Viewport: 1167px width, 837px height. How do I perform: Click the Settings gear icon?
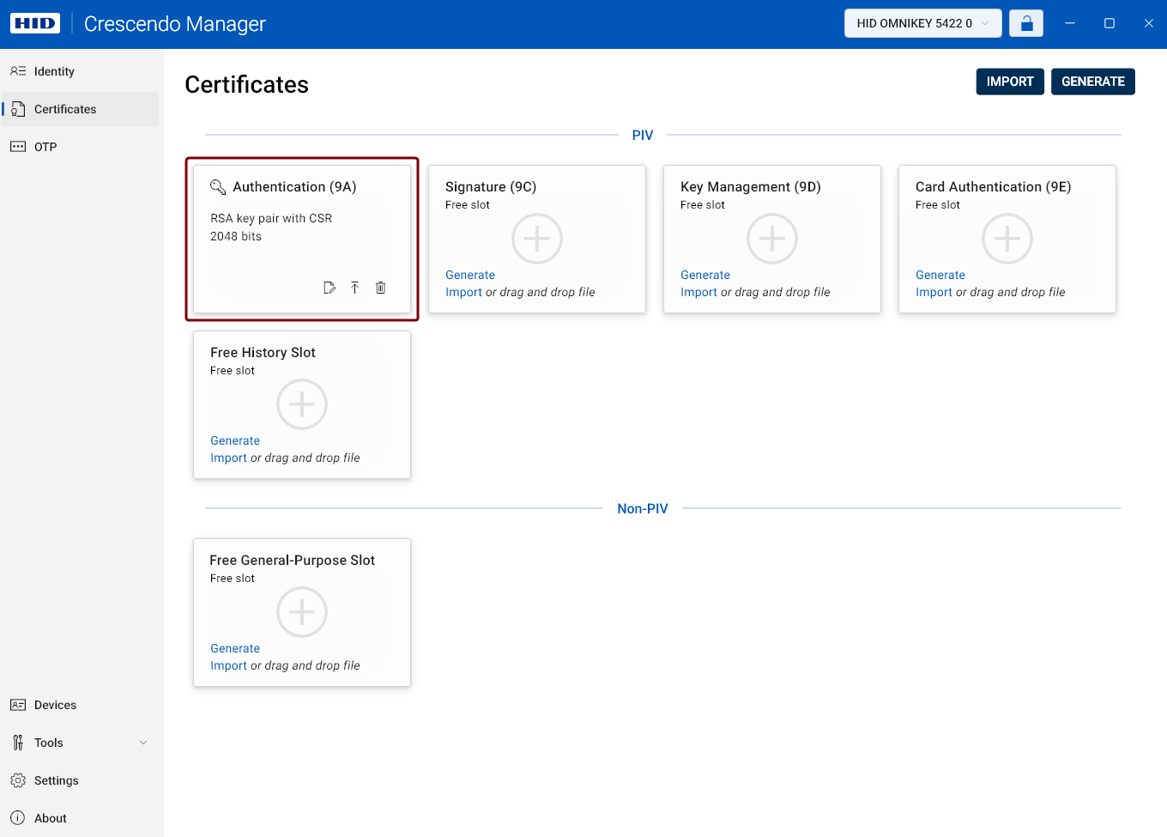point(18,780)
